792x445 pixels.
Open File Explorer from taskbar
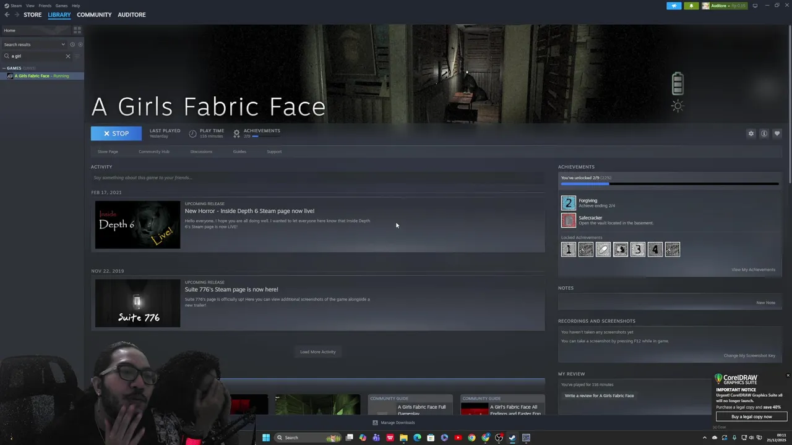403,438
